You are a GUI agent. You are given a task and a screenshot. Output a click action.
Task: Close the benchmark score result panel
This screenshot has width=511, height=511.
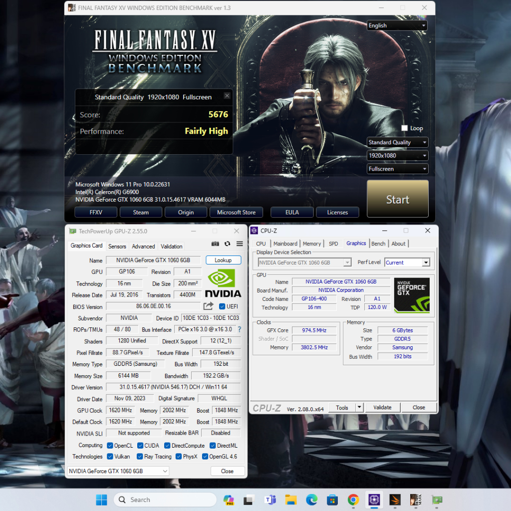point(227,96)
